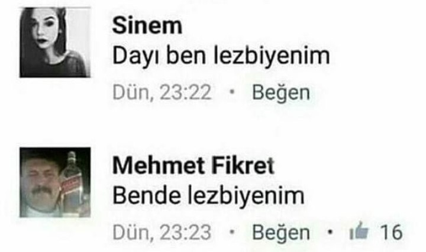Open Mehmet Fikret's profile picture

(x=55, y=182)
